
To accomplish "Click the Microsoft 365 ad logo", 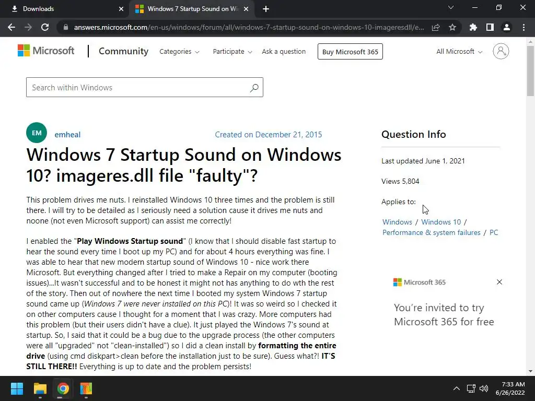I will (x=420, y=282).
